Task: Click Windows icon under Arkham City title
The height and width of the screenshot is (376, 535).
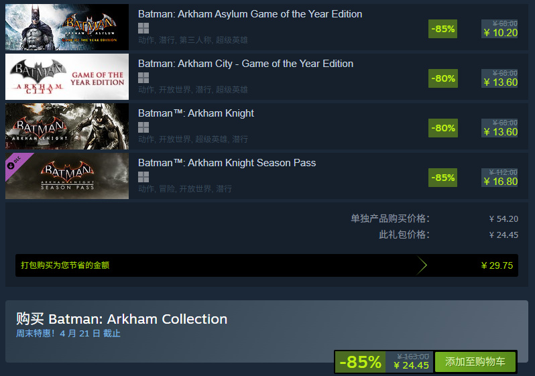Action: click(143, 78)
